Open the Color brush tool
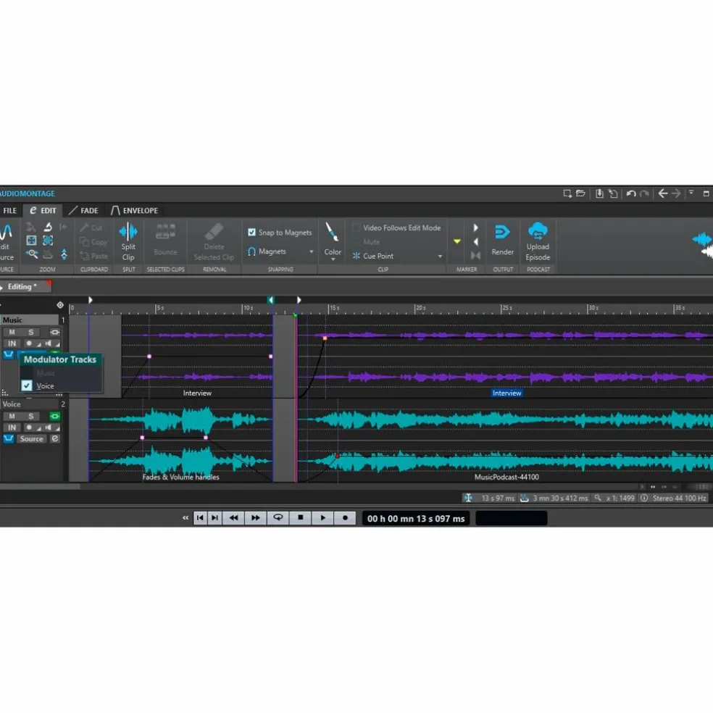The image size is (713, 713). coord(332,232)
